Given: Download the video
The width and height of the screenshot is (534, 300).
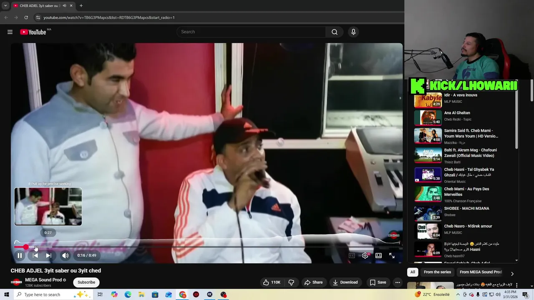Looking at the screenshot, I should pyautogui.click(x=345, y=282).
